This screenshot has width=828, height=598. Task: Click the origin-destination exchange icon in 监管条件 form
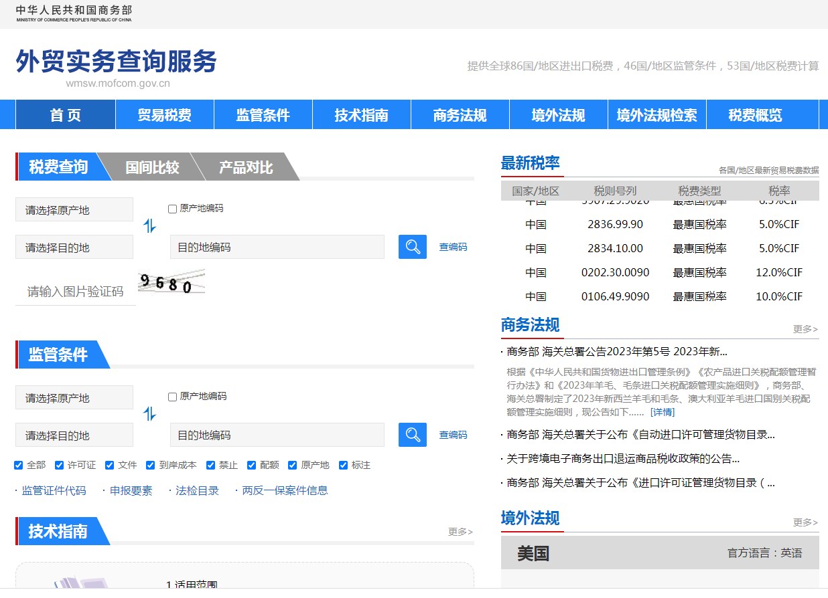(150, 413)
